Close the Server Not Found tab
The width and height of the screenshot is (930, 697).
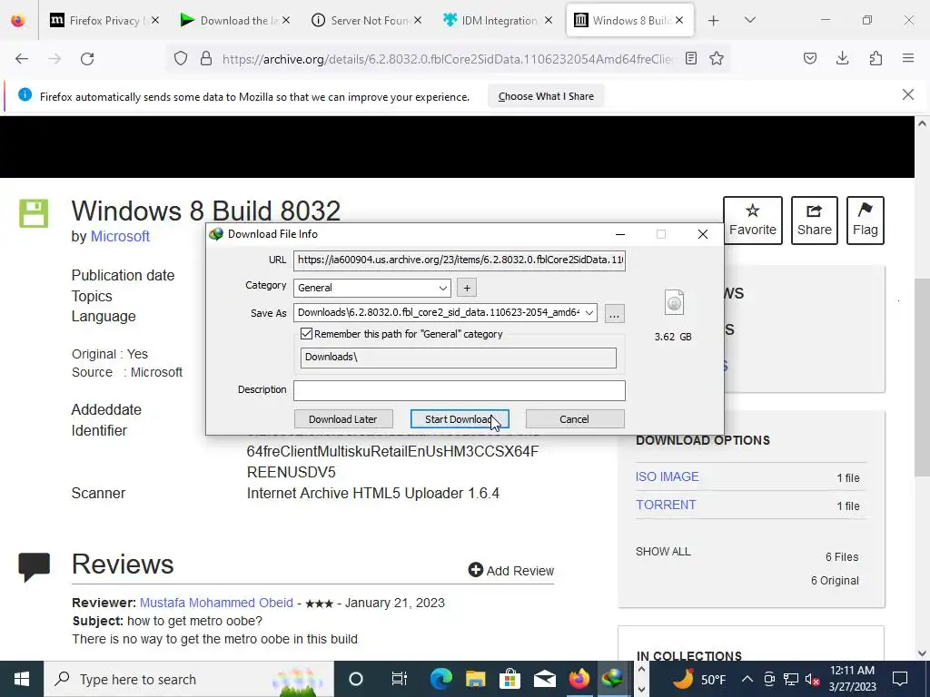(418, 20)
